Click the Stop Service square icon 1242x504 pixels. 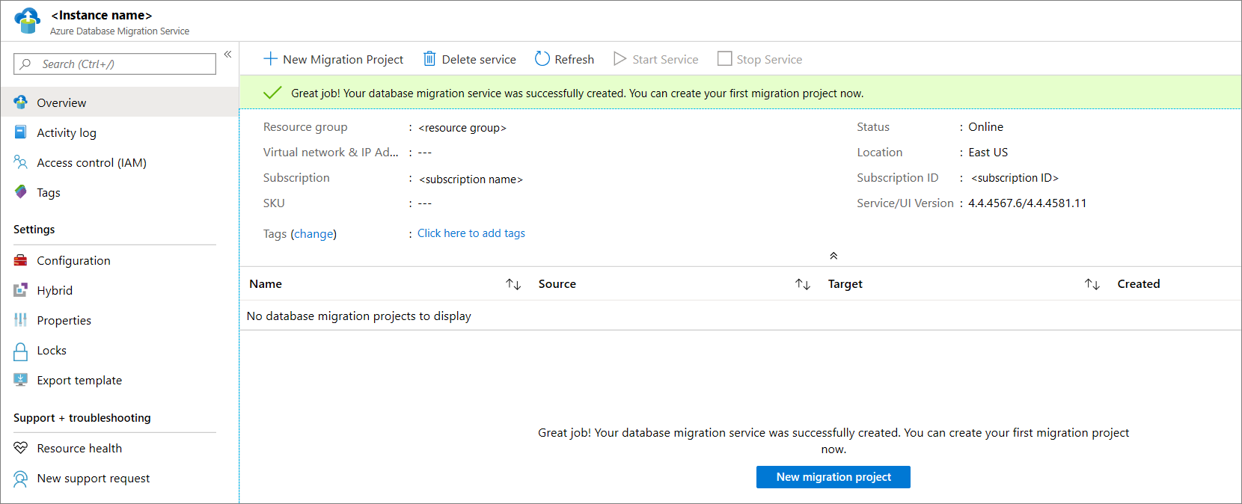tap(724, 59)
